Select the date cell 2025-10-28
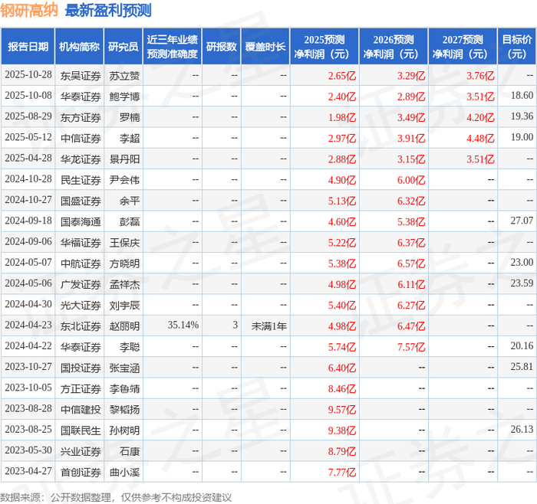This screenshot has height=504, width=537. (x=28, y=75)
